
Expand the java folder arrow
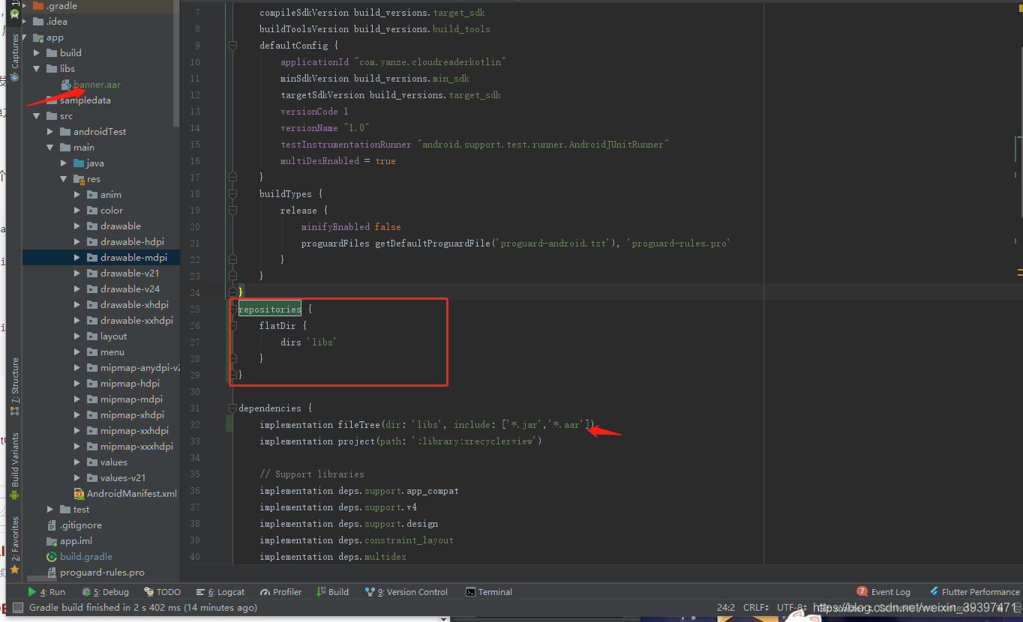64,163
